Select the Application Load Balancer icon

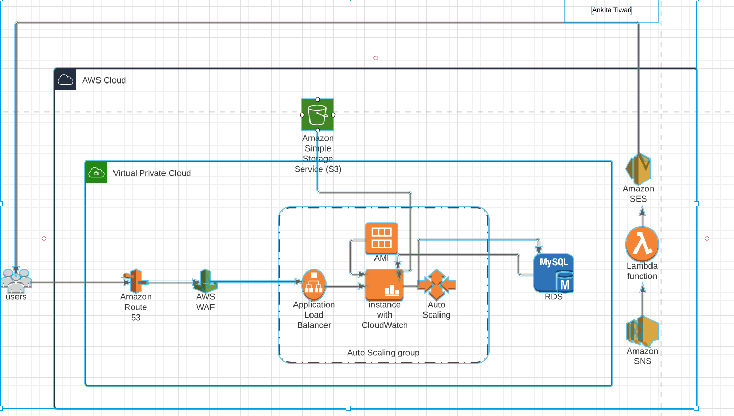click(314, 283)
